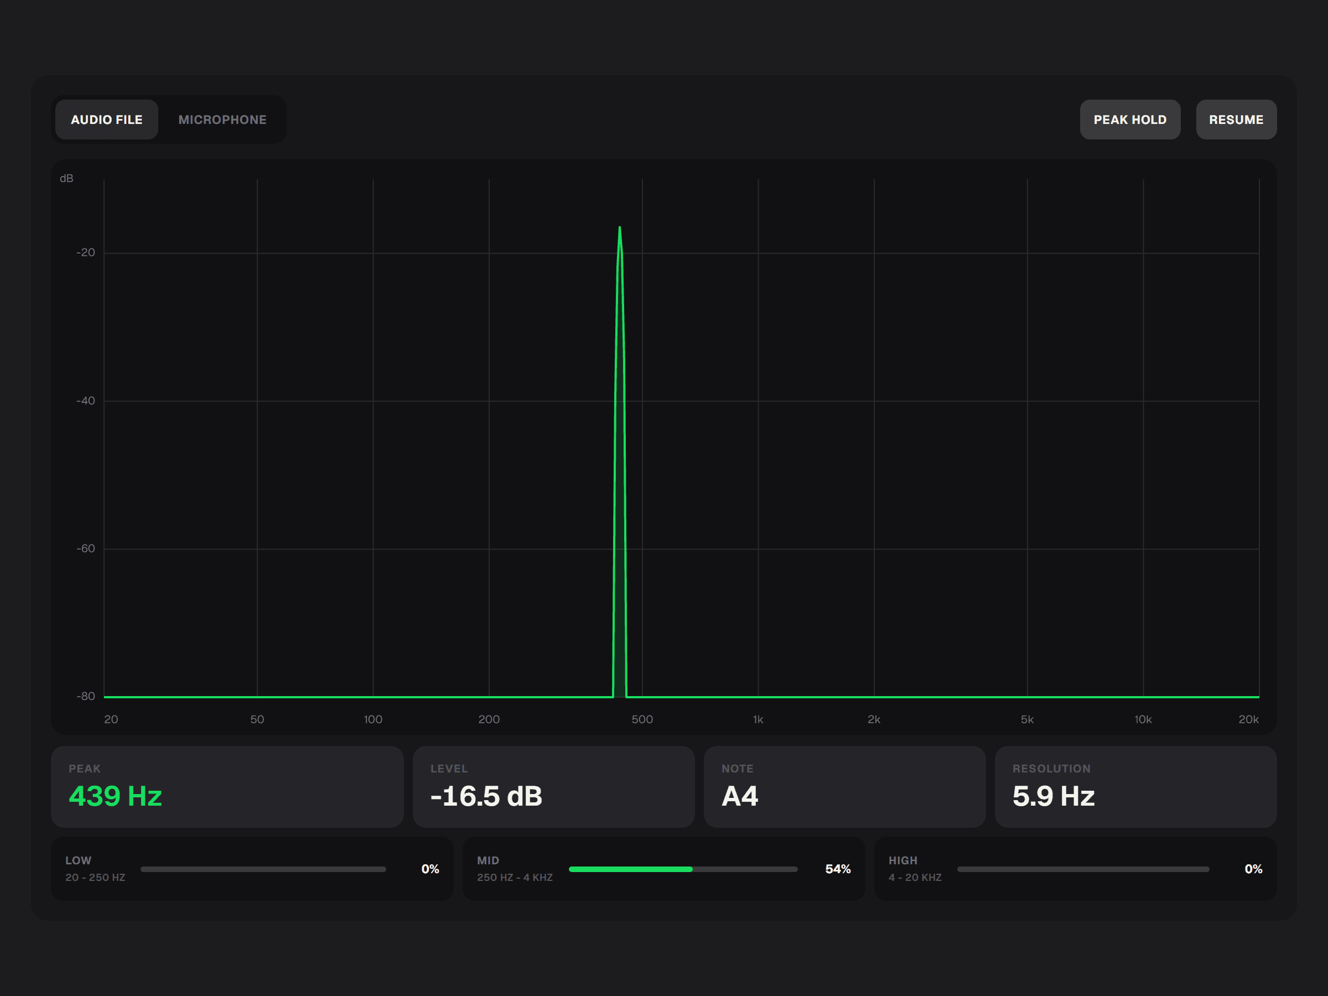Screen dimensions: 1328x996
Task: Click the -80 dB axis label
Action: tap(85, 696)
